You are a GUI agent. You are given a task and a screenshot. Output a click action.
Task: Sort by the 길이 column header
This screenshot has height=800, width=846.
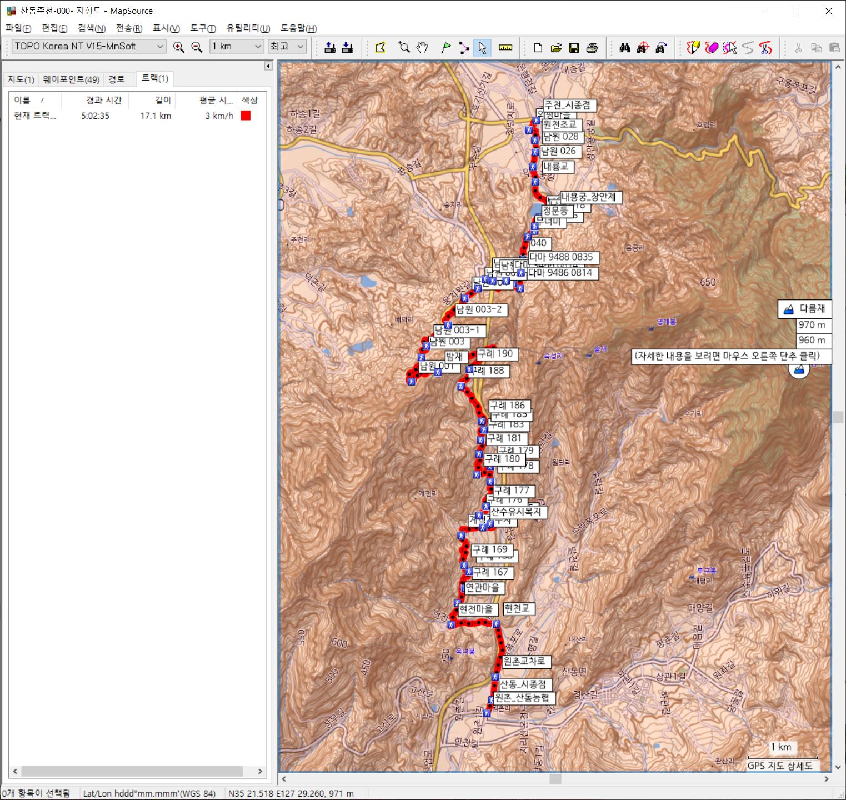pos(152,100)
